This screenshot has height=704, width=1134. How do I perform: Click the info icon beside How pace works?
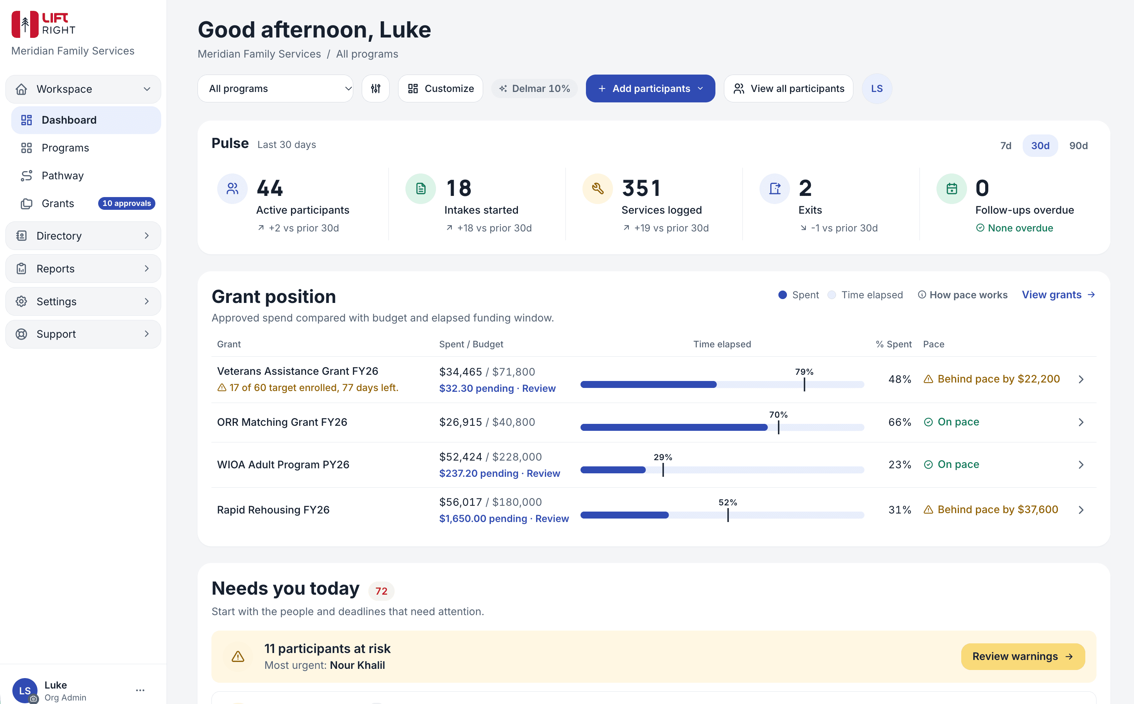922,295
